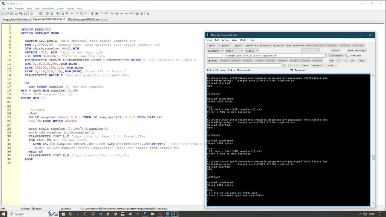Click the green Redo arrow icon
Screen dimensions: 386x217
coord(52,13)
